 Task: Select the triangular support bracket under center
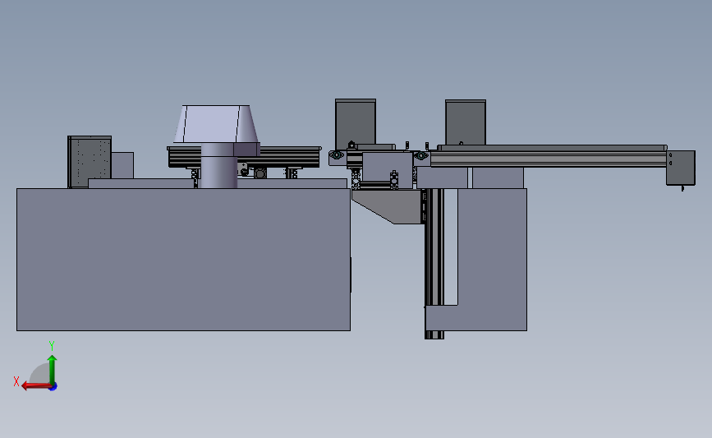(388, 207)
